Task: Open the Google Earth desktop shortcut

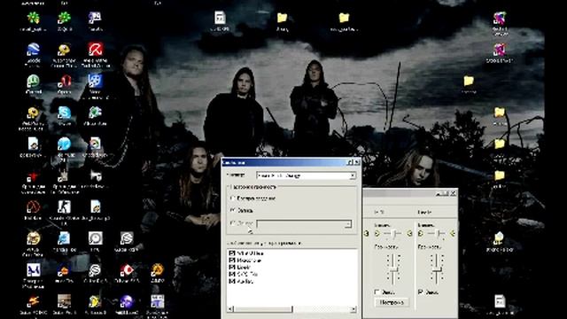Action: click(34, 50)
